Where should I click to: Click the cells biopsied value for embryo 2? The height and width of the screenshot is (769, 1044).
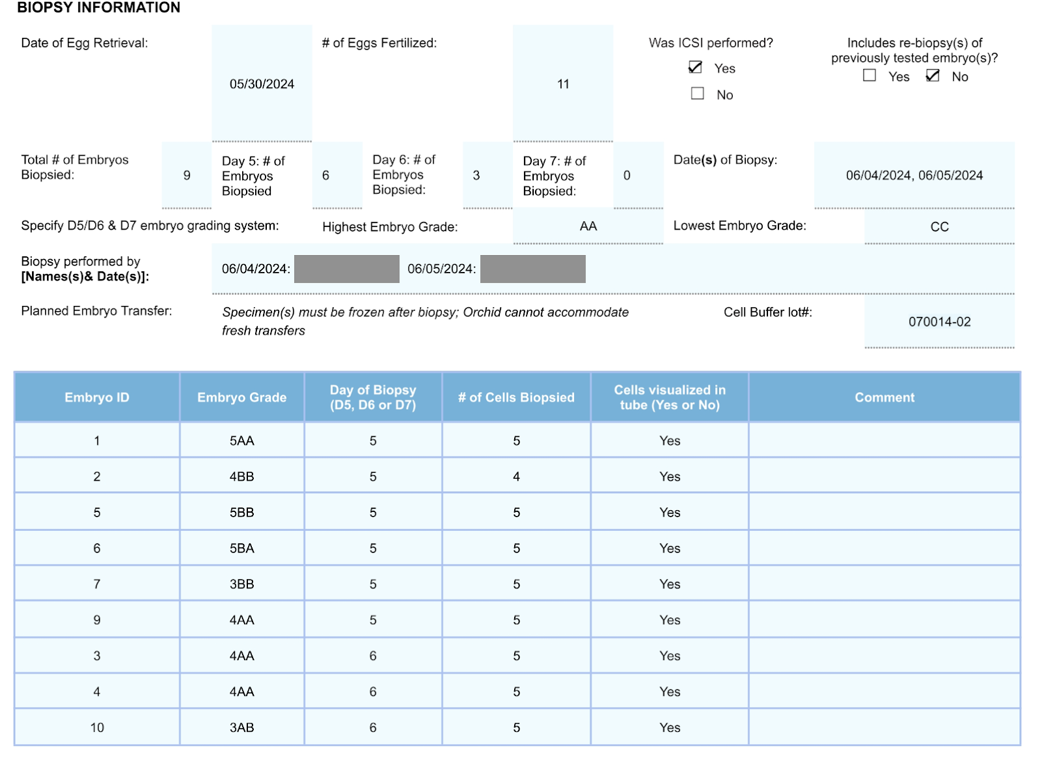(516, 477)
